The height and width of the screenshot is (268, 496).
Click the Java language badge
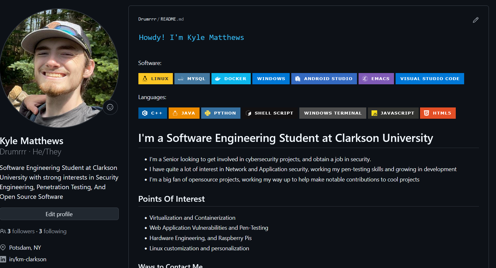(184, 113)
